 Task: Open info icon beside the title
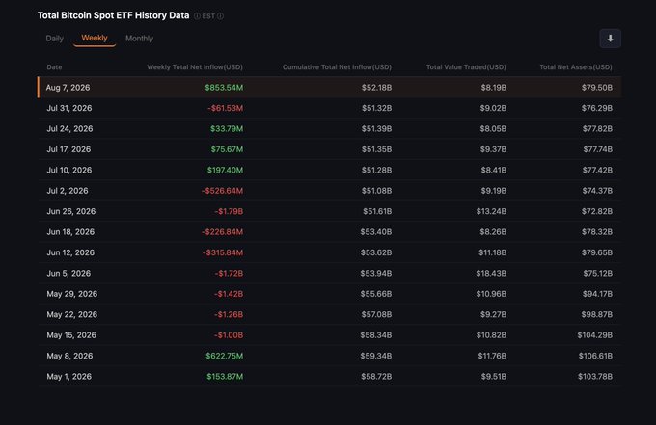[x=197, y=16]
